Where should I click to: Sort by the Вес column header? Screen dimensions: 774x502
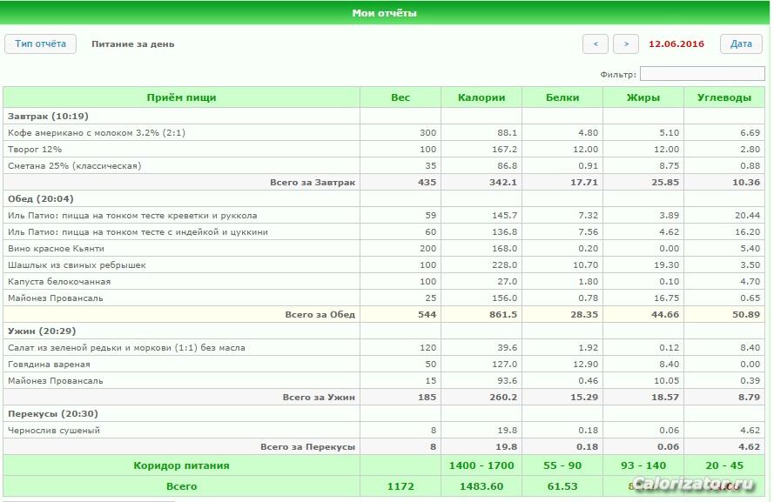[x=400, y=97]
